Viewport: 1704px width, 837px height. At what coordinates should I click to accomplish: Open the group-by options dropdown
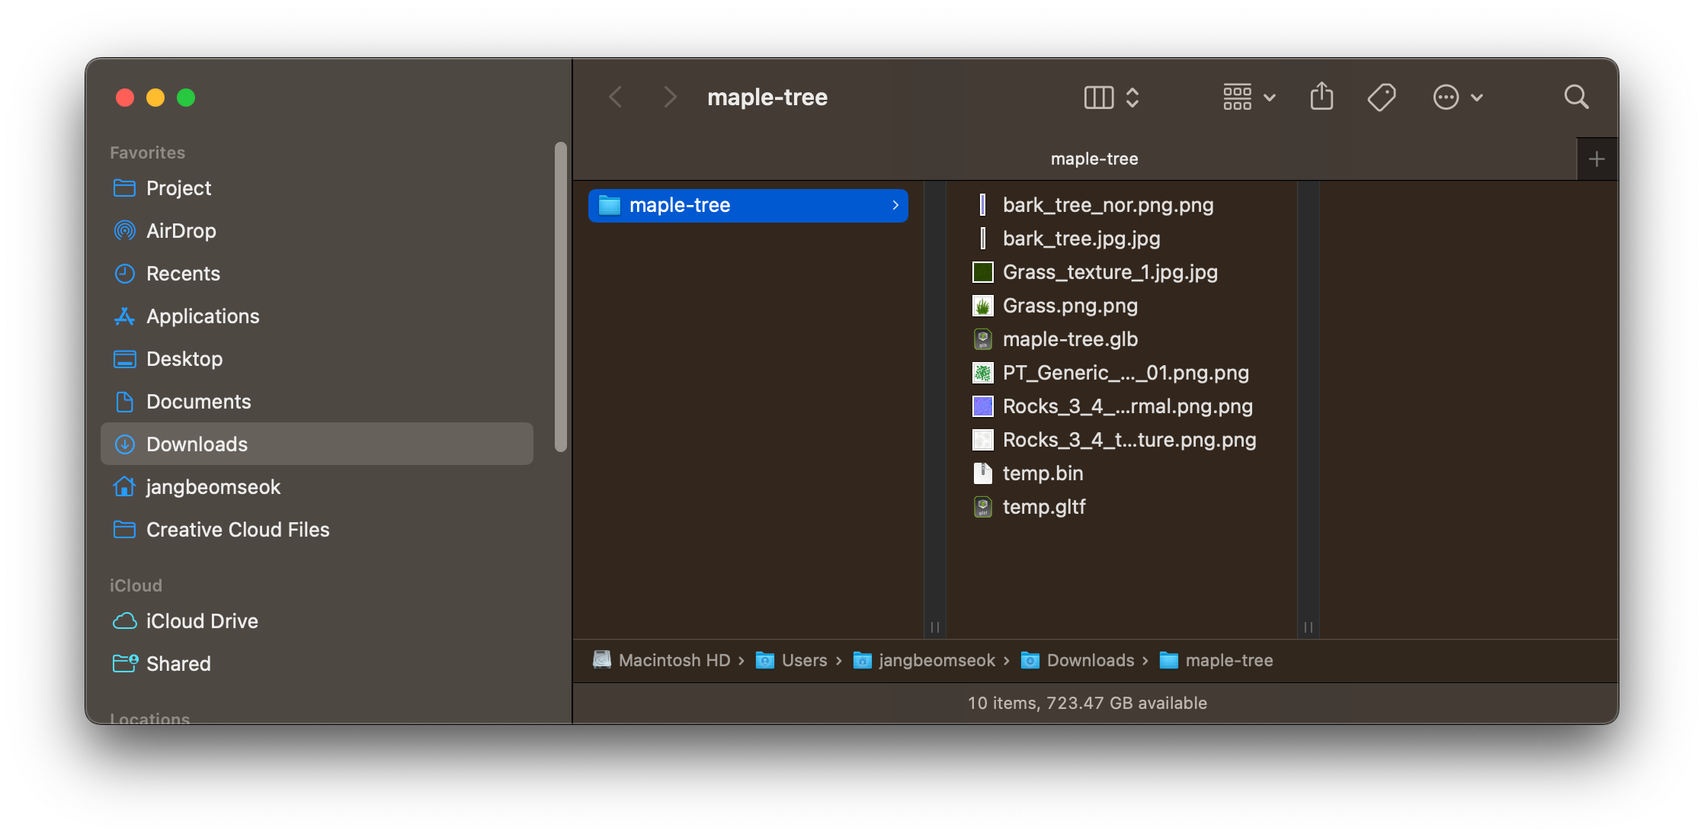[1248, 98]
